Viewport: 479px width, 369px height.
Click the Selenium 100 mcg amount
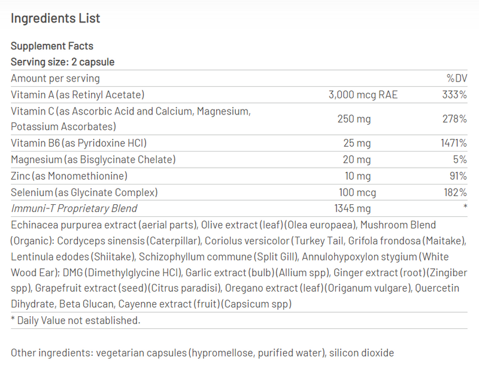[357, 193]
